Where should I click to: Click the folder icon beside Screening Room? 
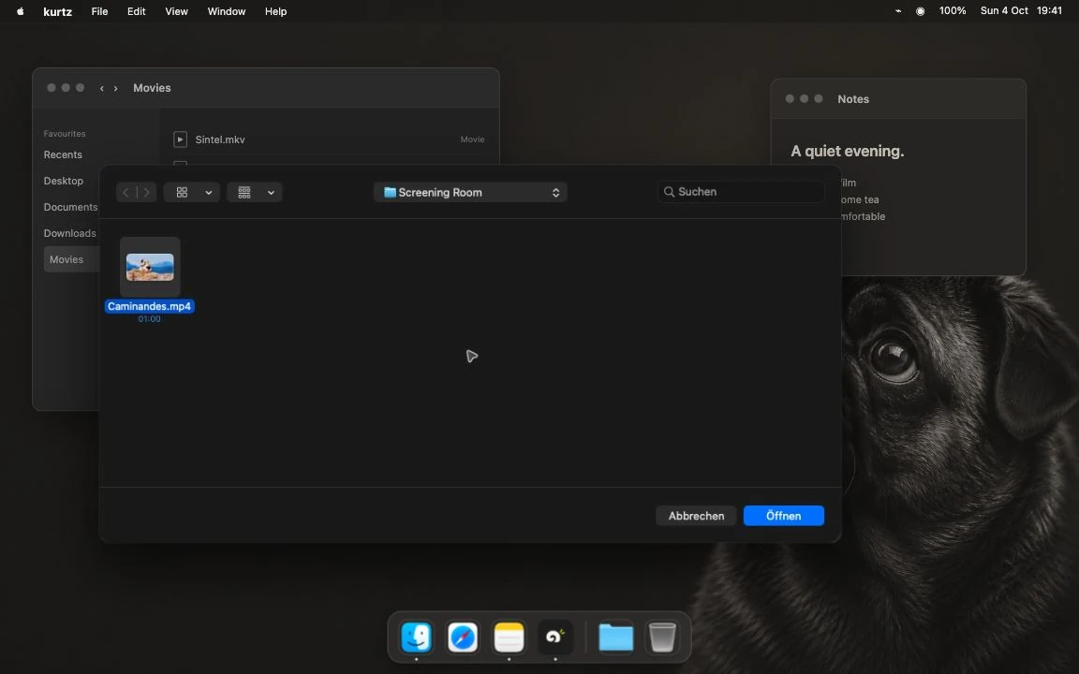click(390, 193)
